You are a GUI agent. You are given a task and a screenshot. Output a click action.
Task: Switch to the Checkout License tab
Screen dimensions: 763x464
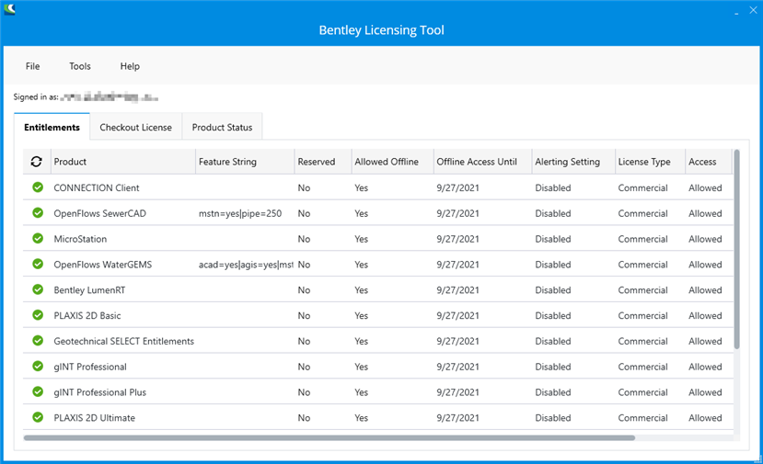[x=136, y=128]
